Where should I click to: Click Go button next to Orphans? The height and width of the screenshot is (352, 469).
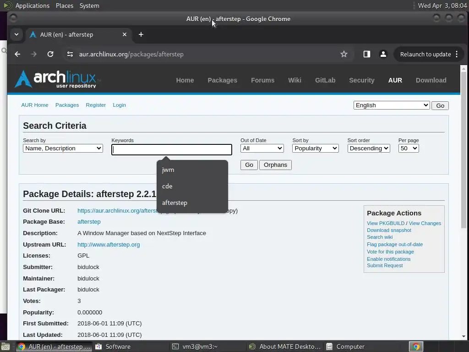[x=249, y=165]
